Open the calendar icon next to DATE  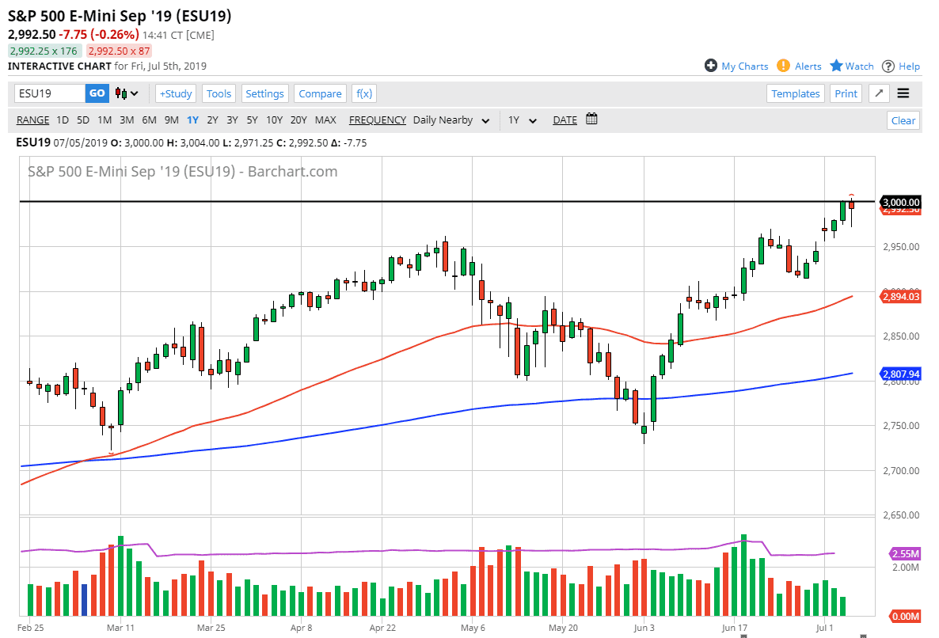pyautogui.click(x=590, y=120)
